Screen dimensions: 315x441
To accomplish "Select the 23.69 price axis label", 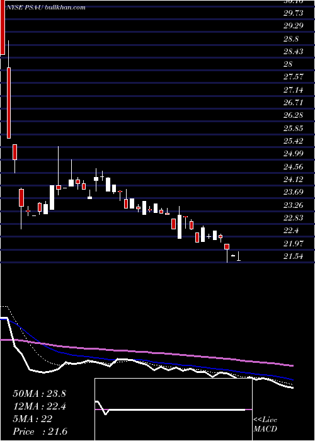I will pyautogui.click(x=294, y=192).
